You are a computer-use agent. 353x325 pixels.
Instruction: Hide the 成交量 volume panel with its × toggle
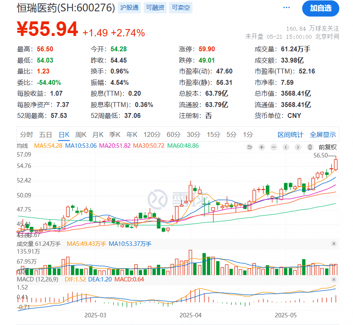pos(334,244)
